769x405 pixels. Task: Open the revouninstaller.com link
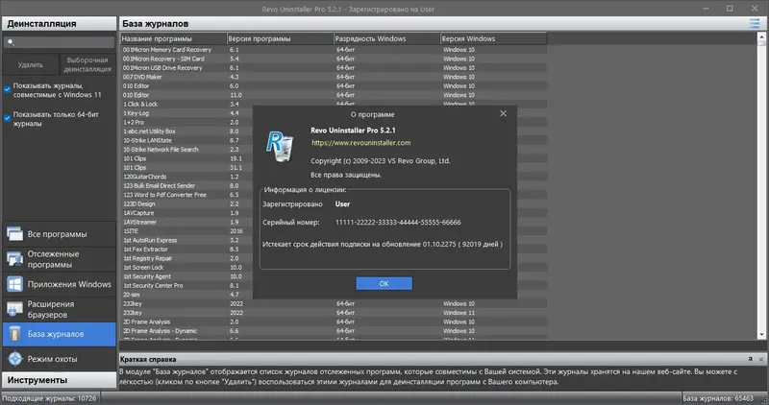pyautogui.click(x=361, y=143)
